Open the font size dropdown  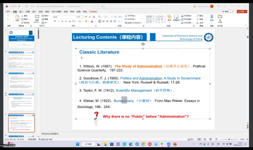tap(83, 17)
